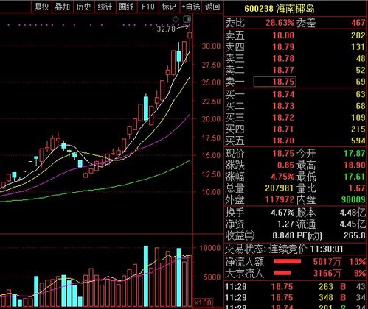368x309 pixels.
Task: Select the 卖二 price 18.77
Action: click(283, 70)
